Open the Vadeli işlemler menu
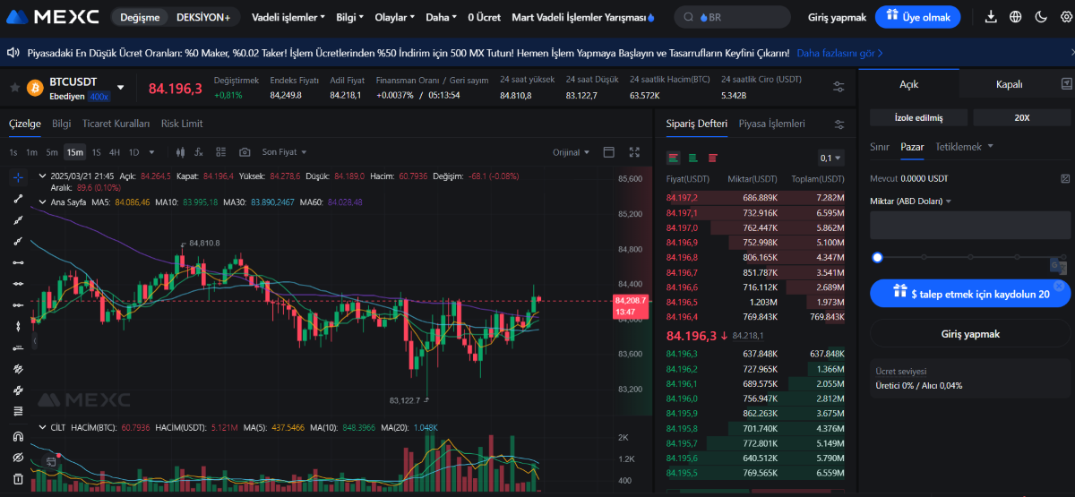1075x497 pixels. (288, 17)
